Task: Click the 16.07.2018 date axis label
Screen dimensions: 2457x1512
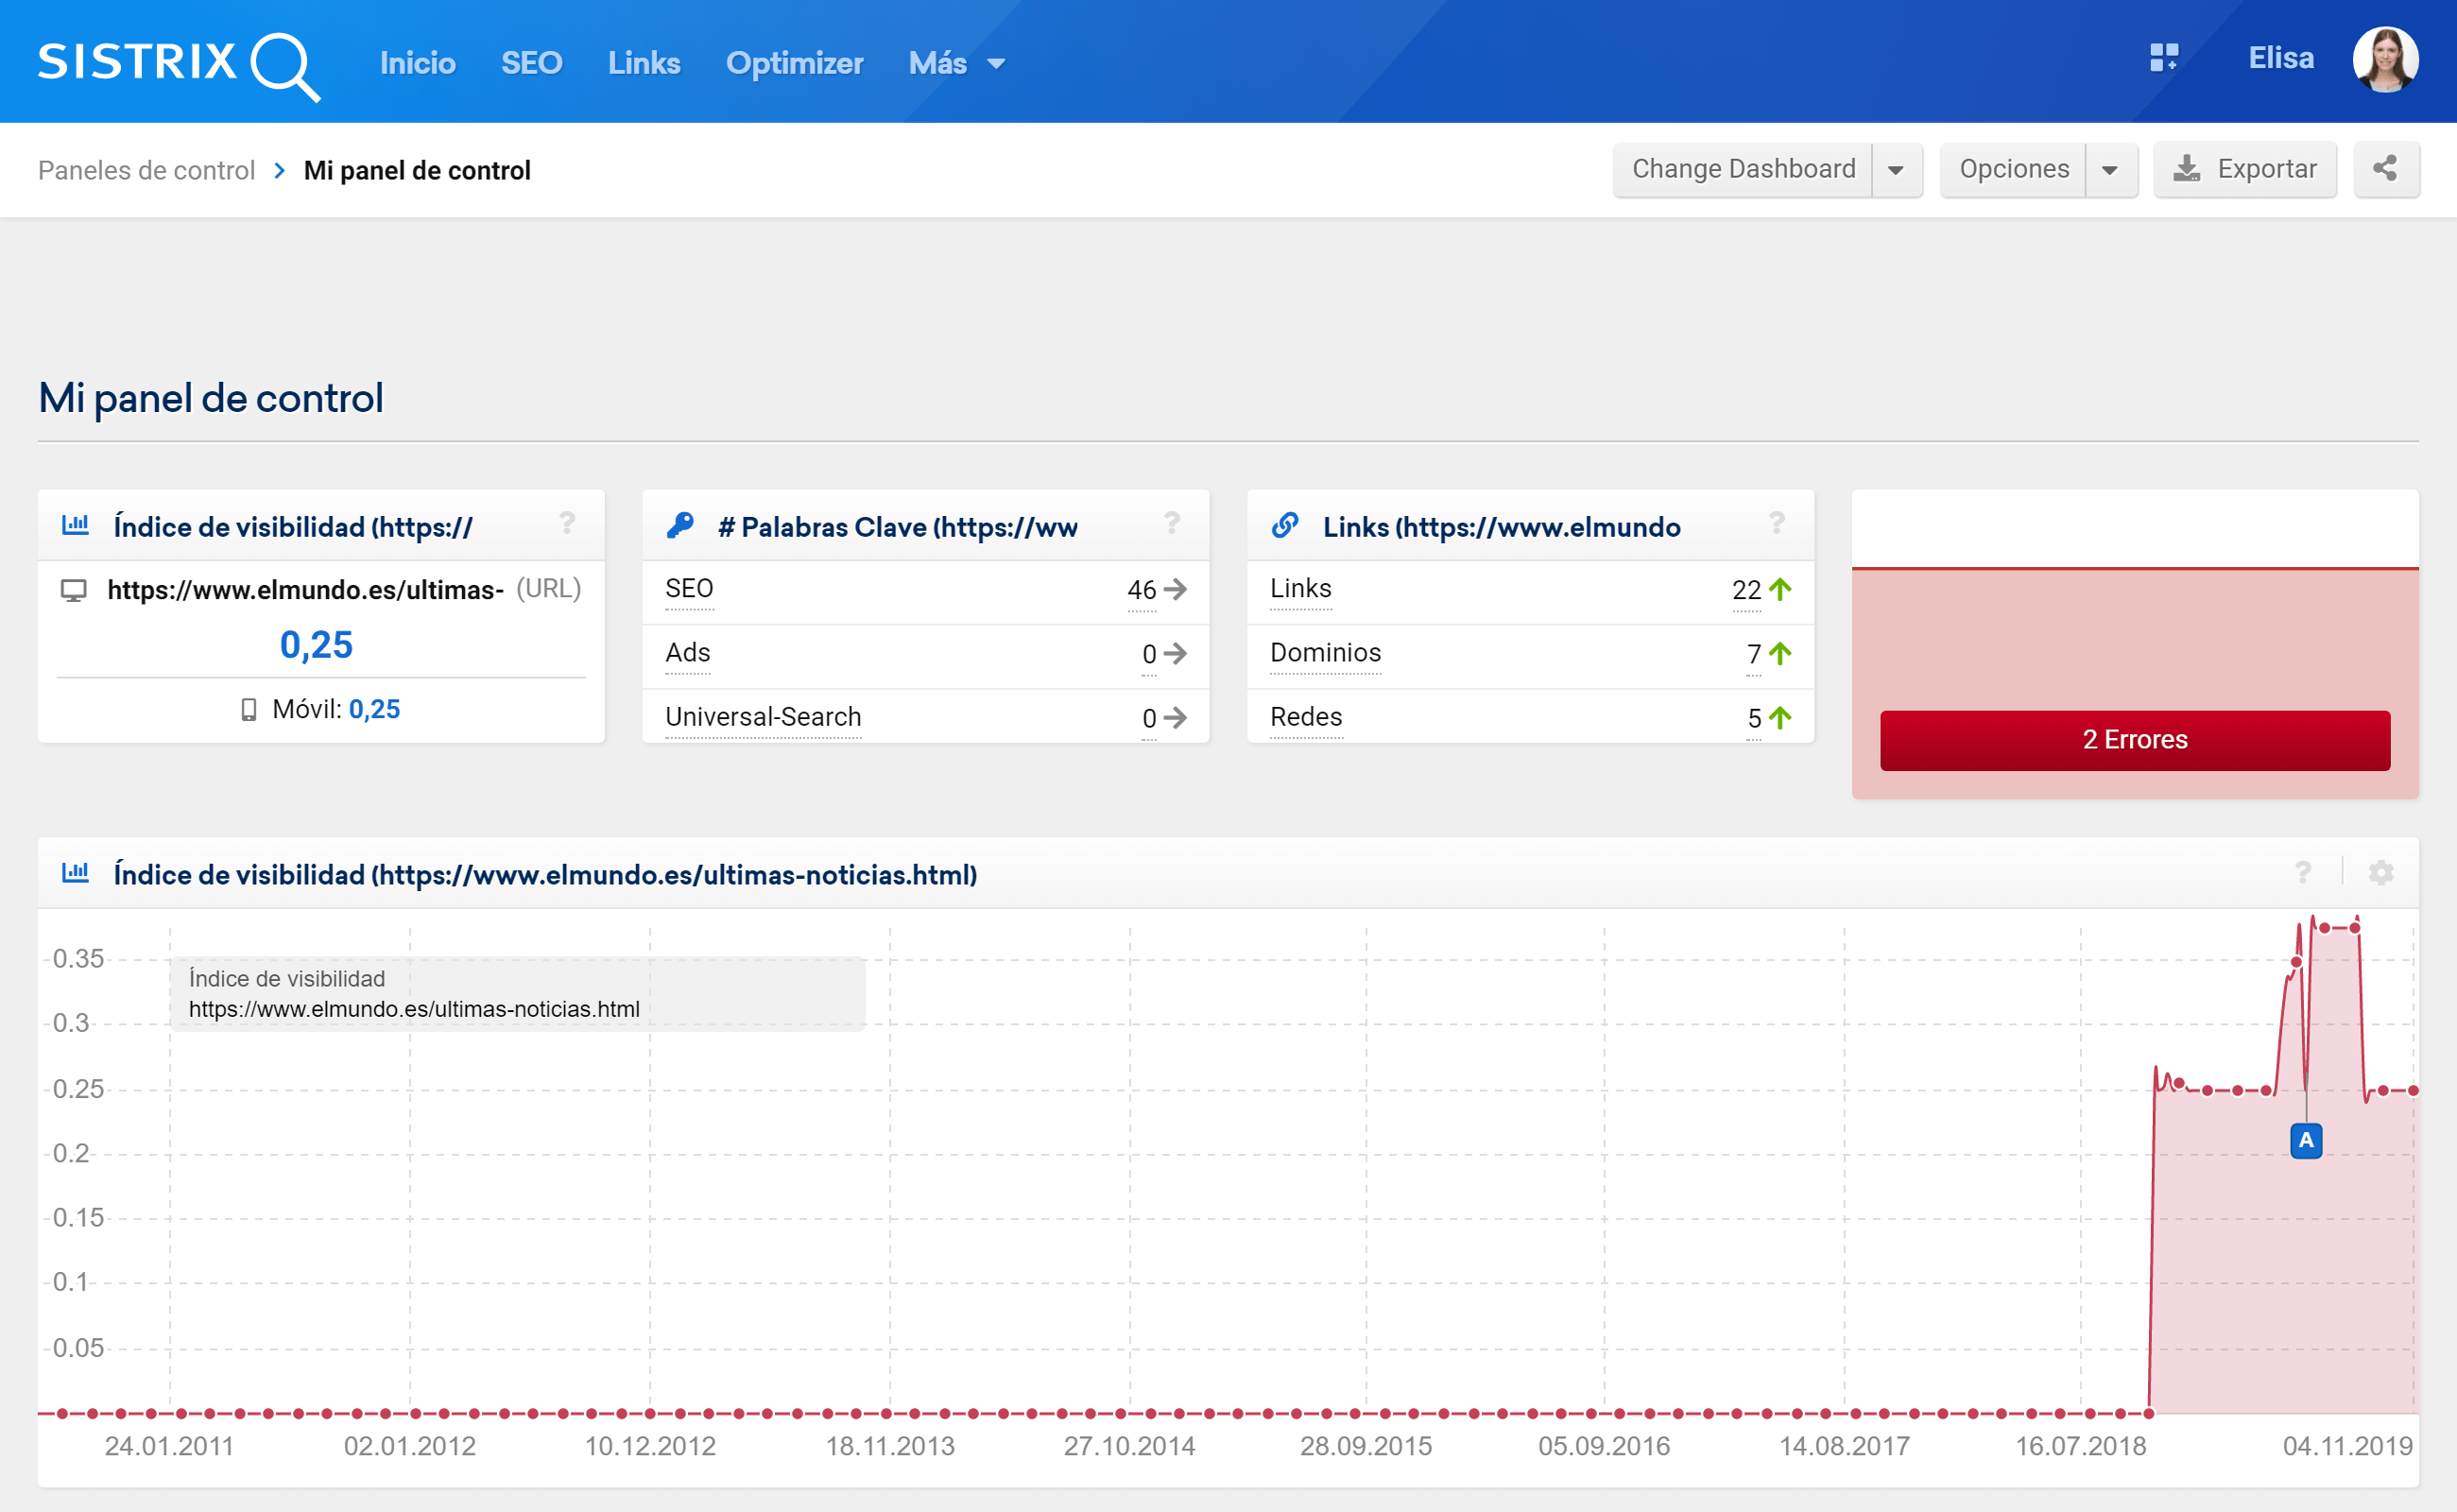Action: click(2080, 1446)
